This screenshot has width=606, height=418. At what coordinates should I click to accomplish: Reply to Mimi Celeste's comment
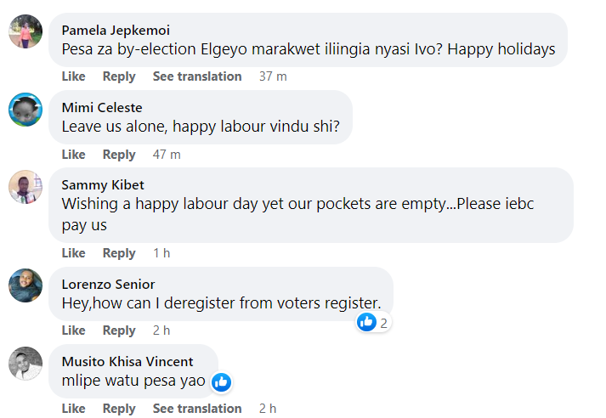coord(119,155)
